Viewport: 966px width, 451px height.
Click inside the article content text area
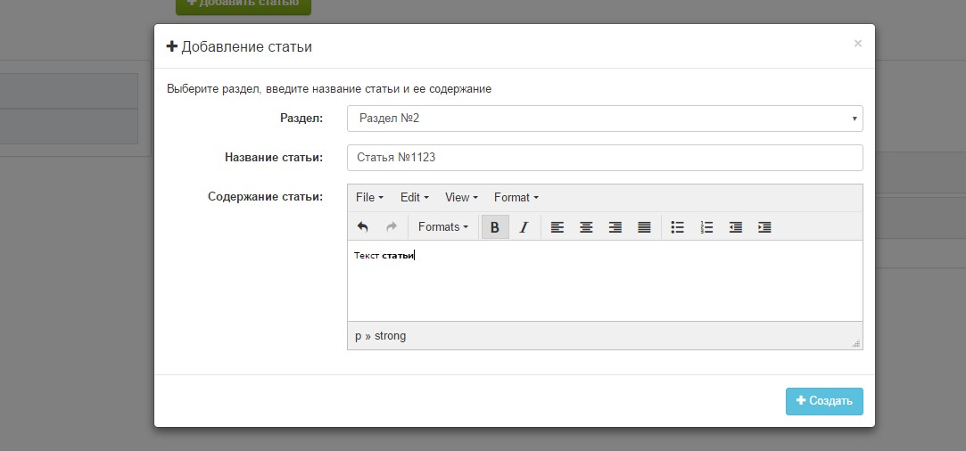tap(605, 281)
